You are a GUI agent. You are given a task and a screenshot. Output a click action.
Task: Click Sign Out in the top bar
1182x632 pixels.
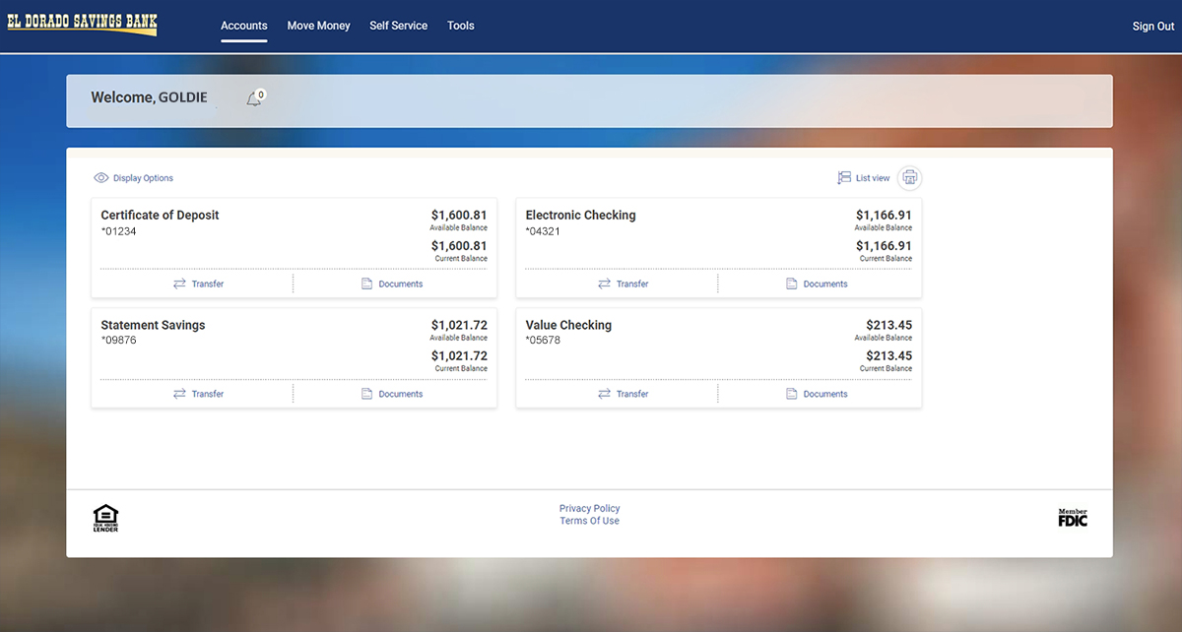(x=1152, y=26)
